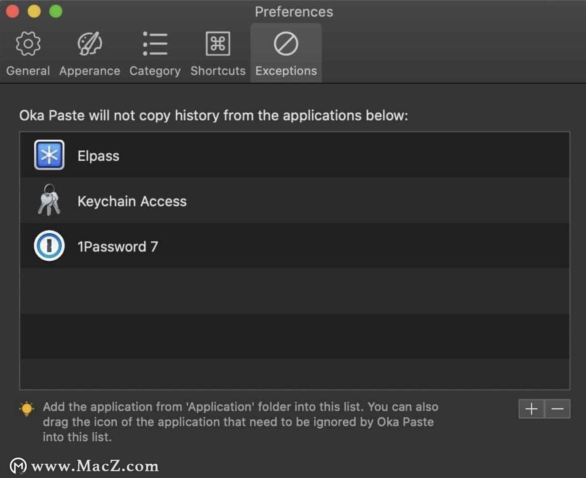Open the Shortcuts command-key icon

pos(218,44)
